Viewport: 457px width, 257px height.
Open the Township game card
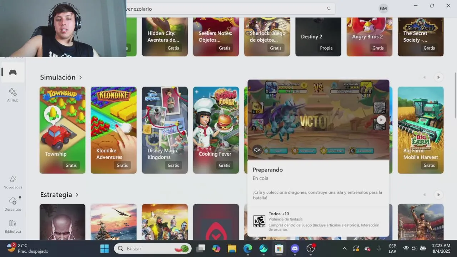point(62,130)
